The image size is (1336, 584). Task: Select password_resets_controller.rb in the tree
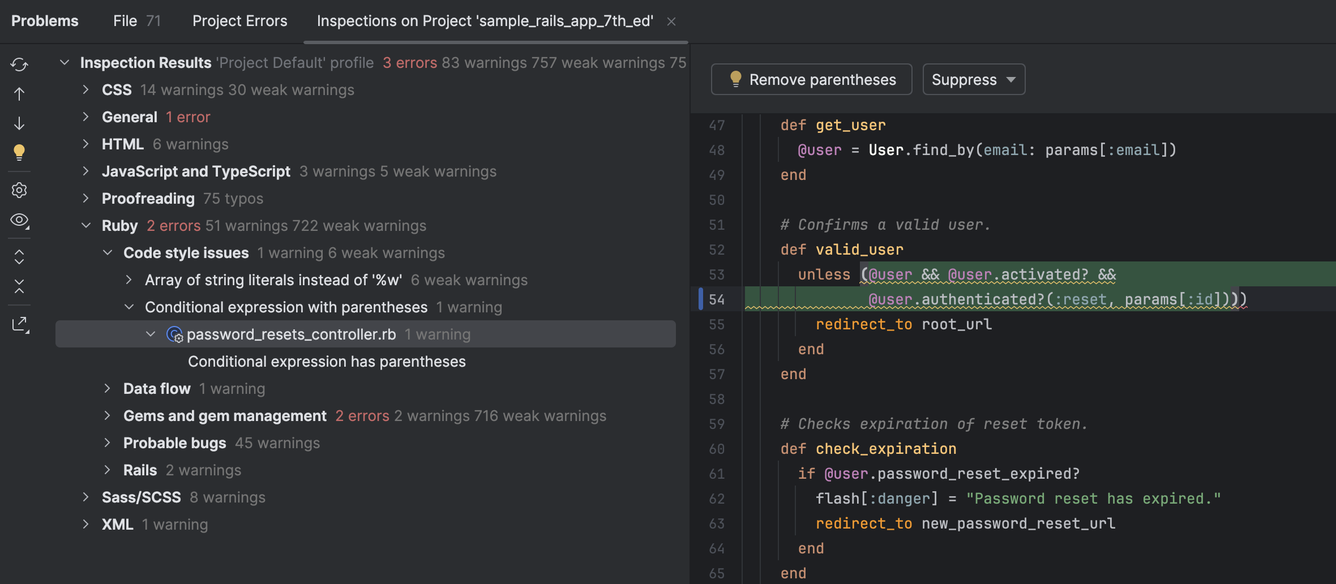point(291,334)
